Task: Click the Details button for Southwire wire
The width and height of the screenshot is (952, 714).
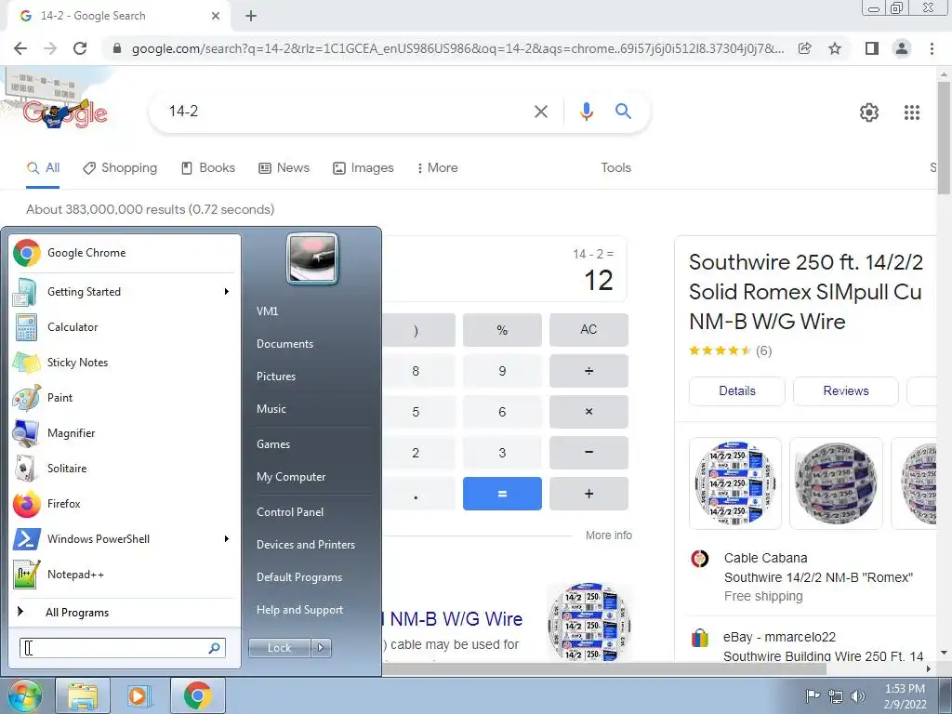Action: (737, 391)
